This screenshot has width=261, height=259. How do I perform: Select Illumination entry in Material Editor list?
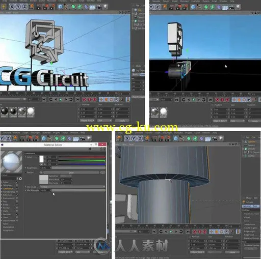click(x=9, y=227)
